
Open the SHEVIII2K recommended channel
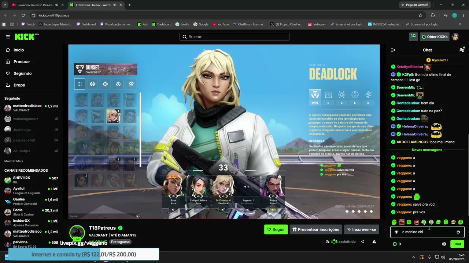click(x=31, y=180)
